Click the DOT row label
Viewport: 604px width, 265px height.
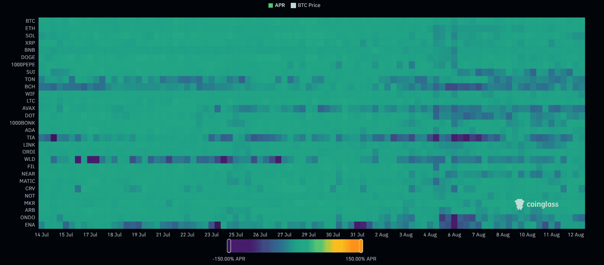pos(30,115)
